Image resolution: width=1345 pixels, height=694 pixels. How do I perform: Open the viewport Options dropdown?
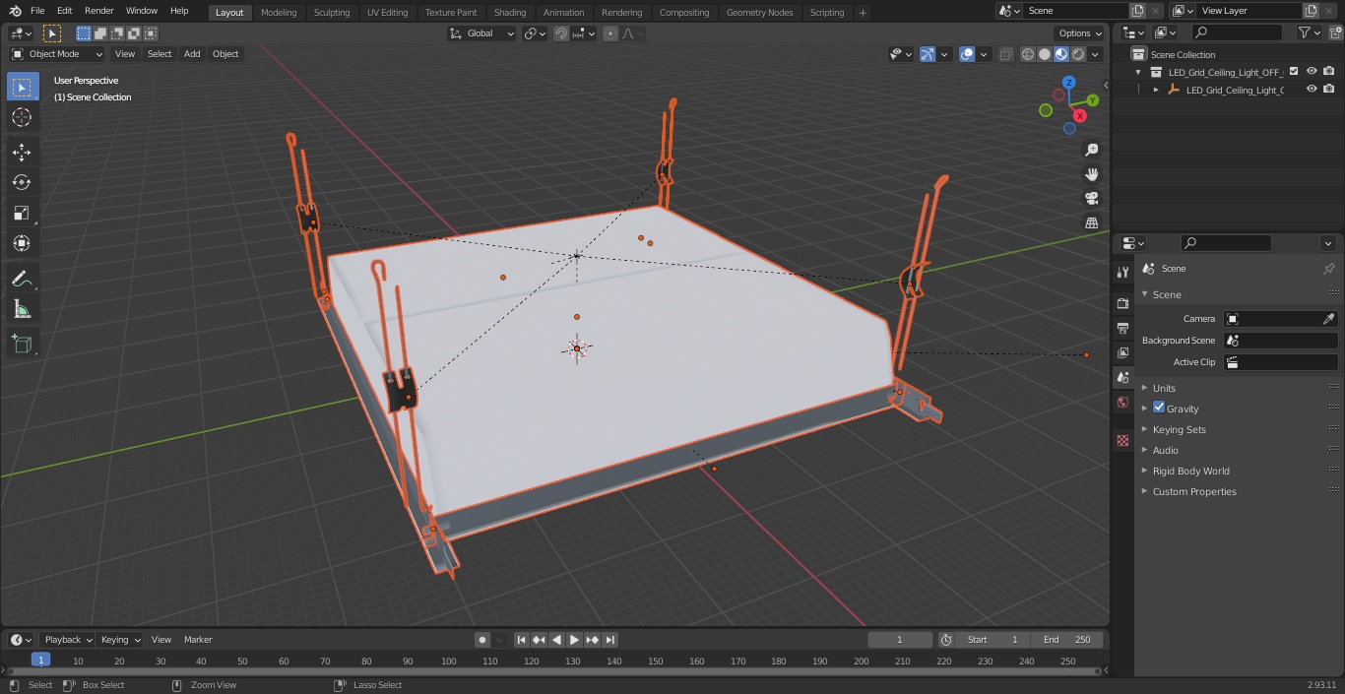coord(1079,33)
